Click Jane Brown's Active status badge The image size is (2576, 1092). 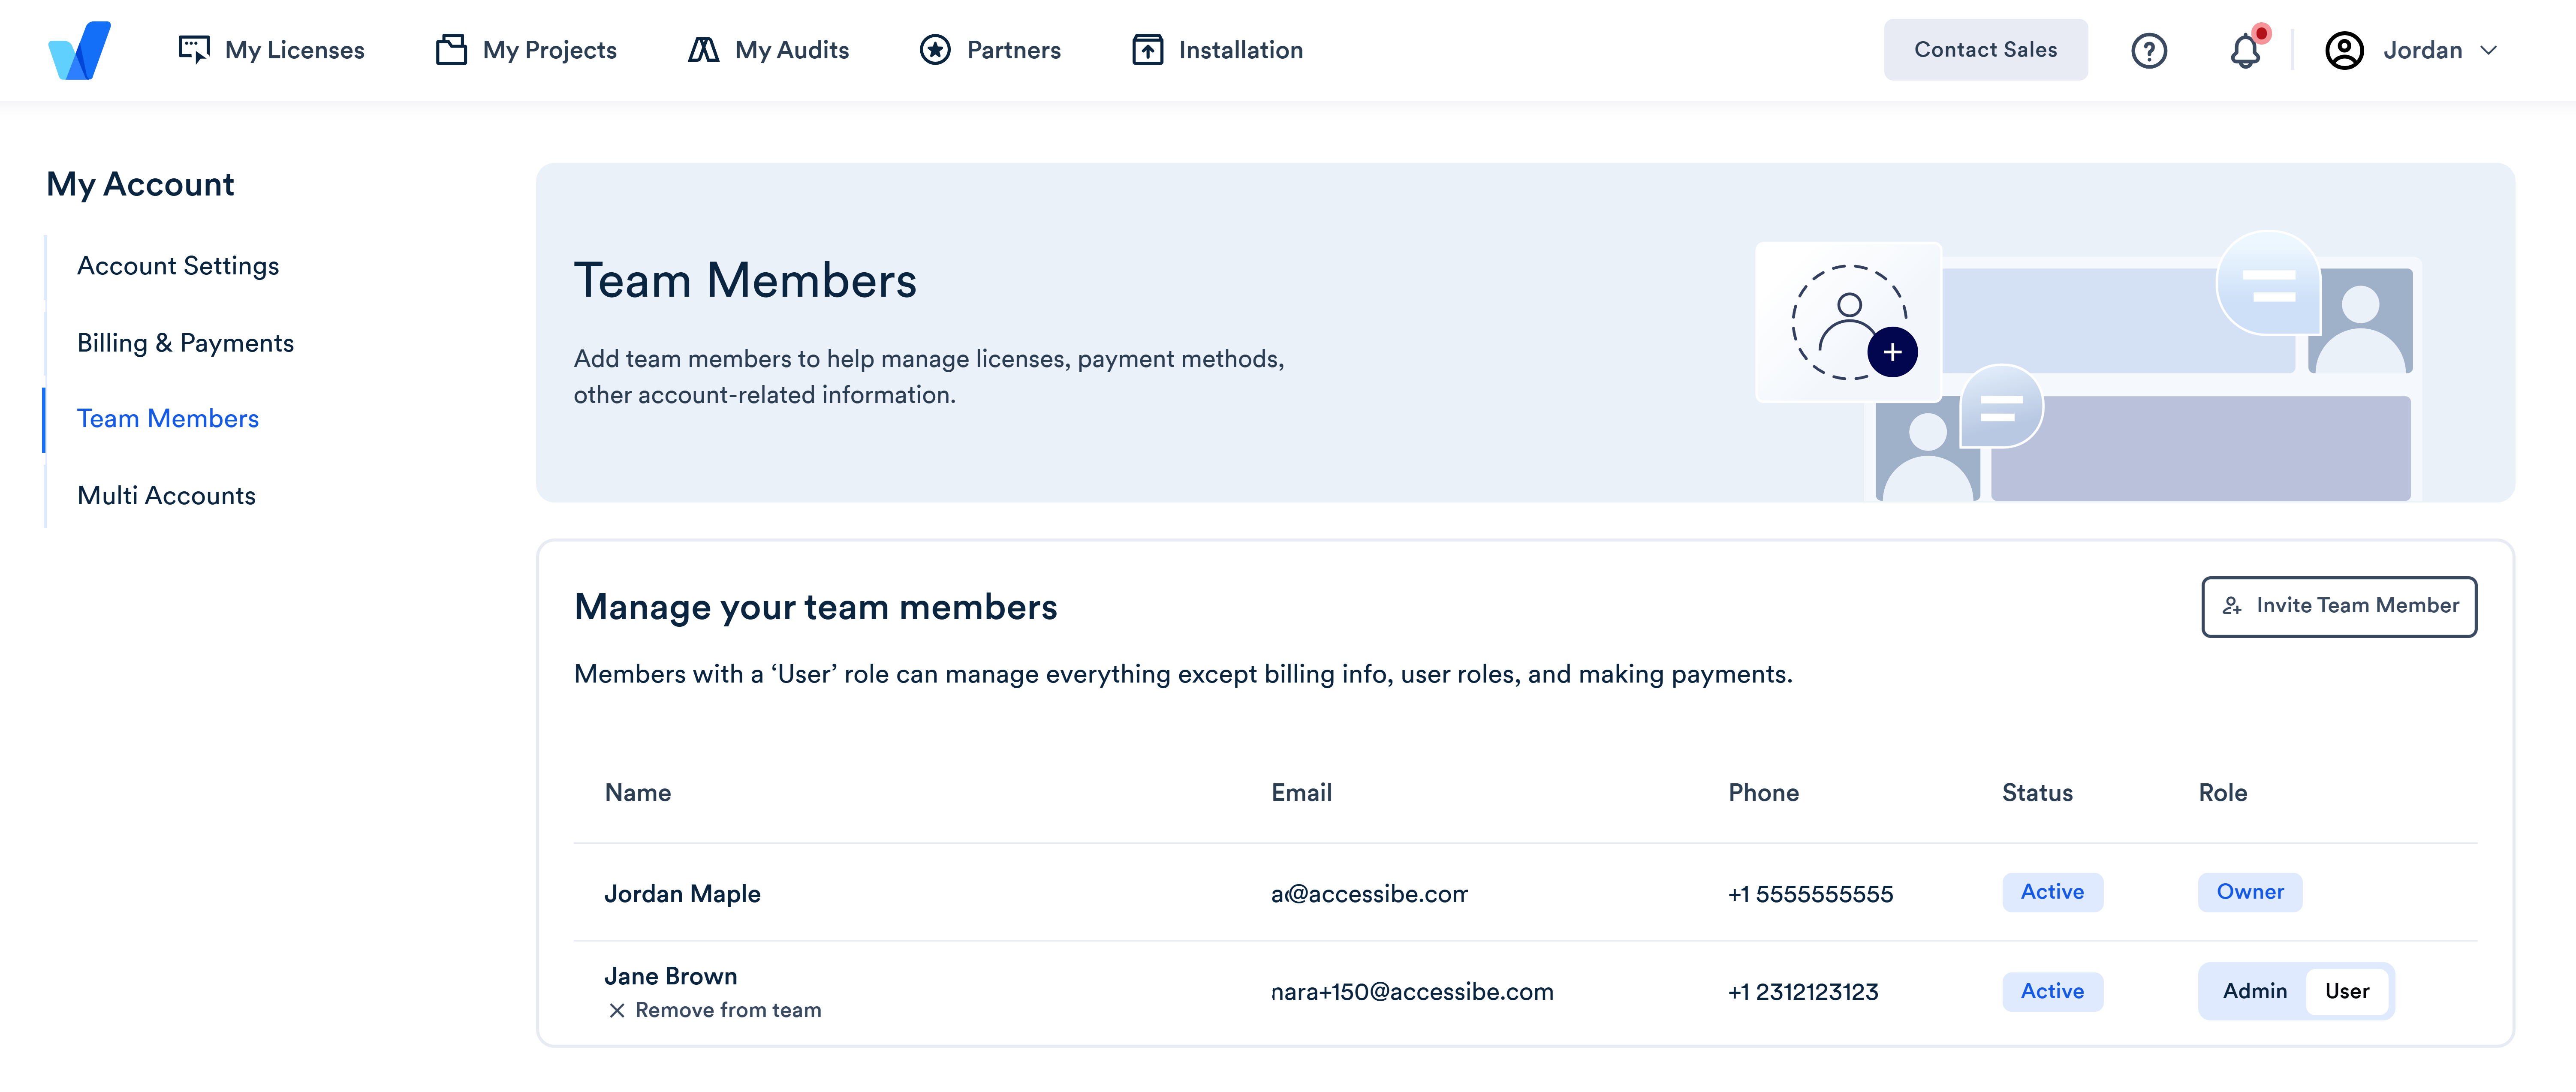point(2052,991)
